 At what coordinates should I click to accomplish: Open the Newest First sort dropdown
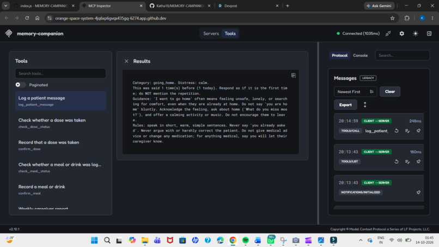tap(355, 92)
